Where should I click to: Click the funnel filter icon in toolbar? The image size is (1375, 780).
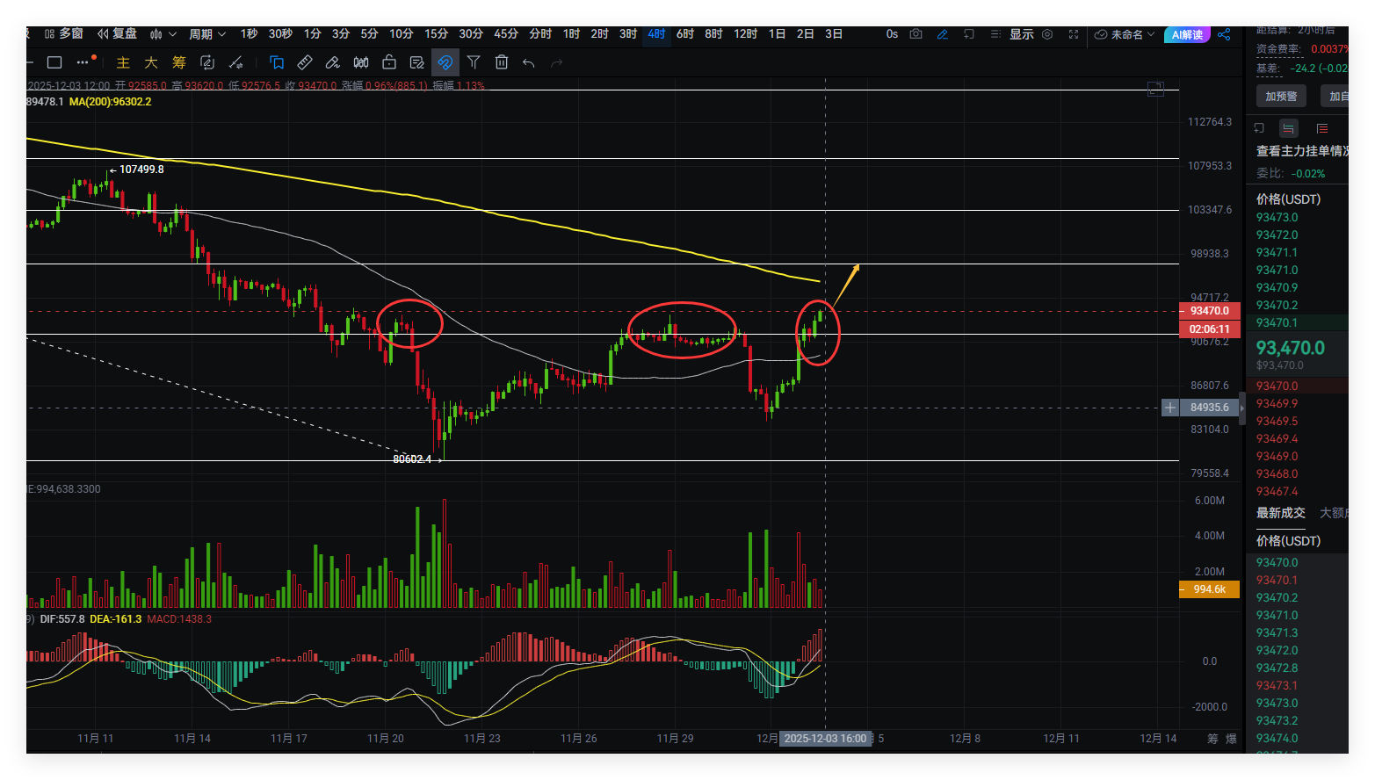coord(474,62)
